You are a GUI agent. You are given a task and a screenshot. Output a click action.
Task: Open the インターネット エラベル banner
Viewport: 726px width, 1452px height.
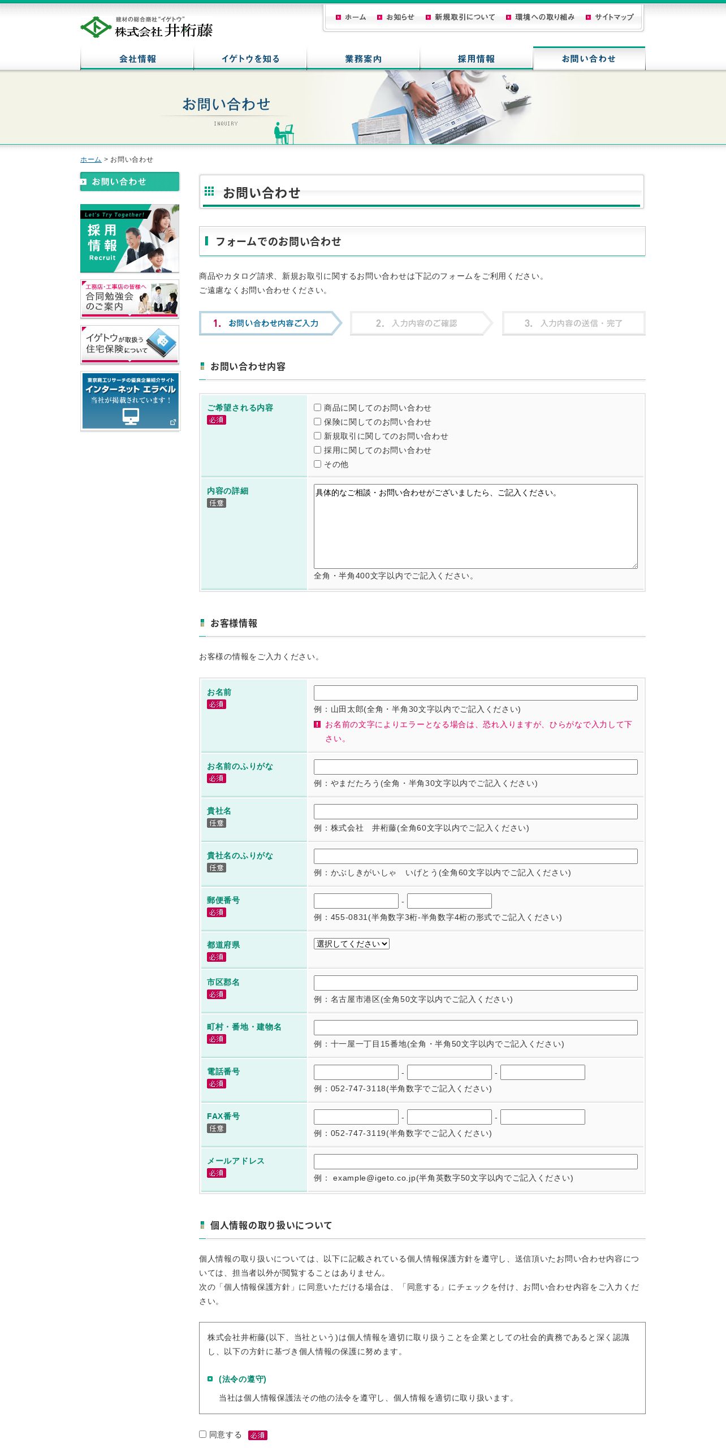(x=130, y=401)
